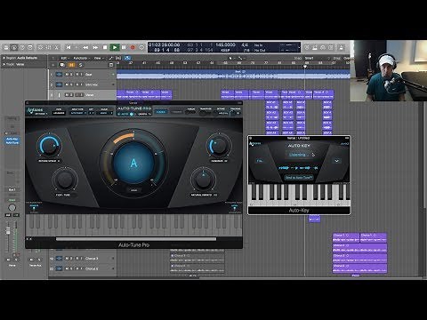Image resolution: width=427 pixels, height=320 pixels.
Task: Click the playhead marker in the ruler
Action: [305, 67]
